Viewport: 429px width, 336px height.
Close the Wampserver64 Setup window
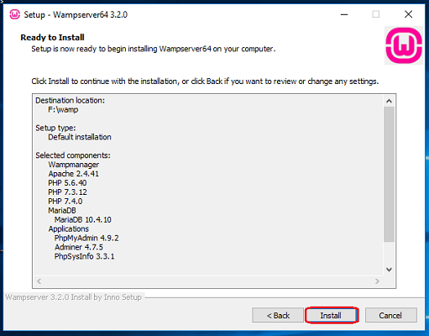[x=408, y=14]
